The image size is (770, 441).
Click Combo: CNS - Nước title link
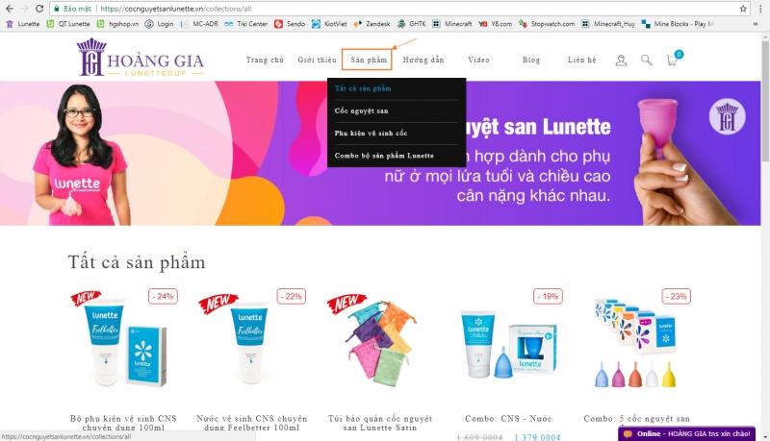(x=508, y=419)
